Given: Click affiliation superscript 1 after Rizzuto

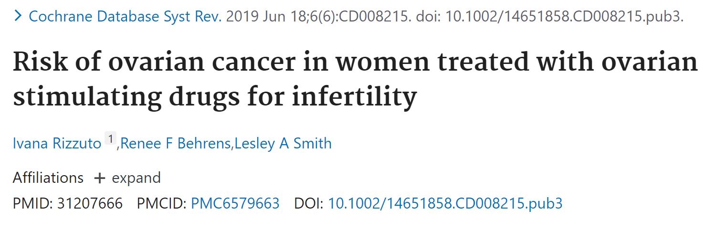Looking at the screenshot, I should tap(110, 139).
